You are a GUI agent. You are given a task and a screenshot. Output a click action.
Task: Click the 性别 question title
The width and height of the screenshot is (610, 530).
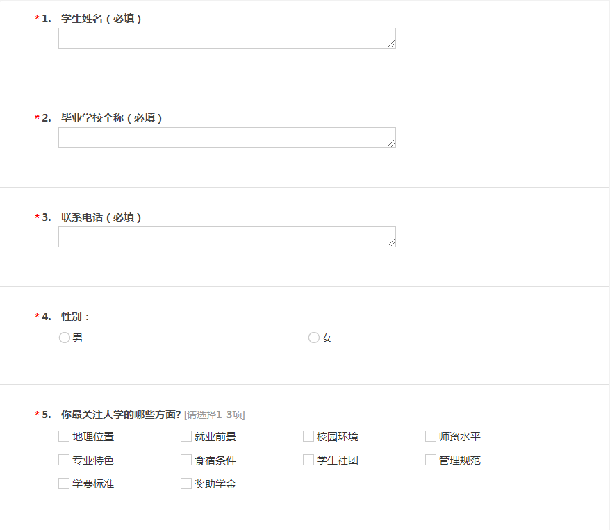(75, 317)
